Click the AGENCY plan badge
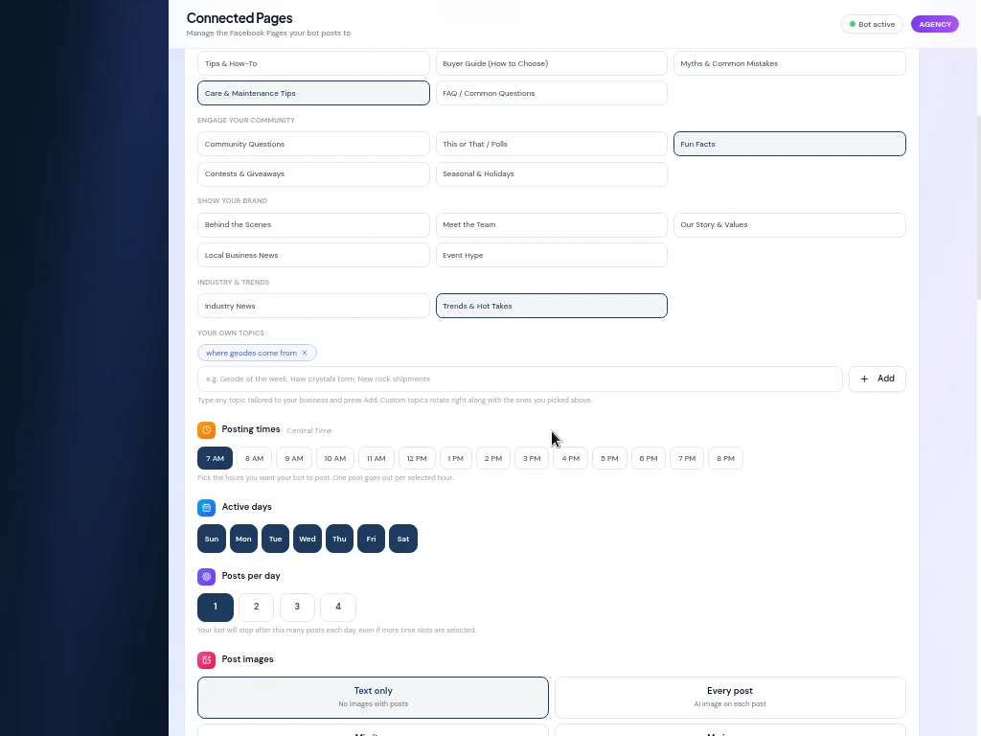Image resolution: width=981 pixels, height=736 pixels. pyautogui.click(x=935, y=24)
